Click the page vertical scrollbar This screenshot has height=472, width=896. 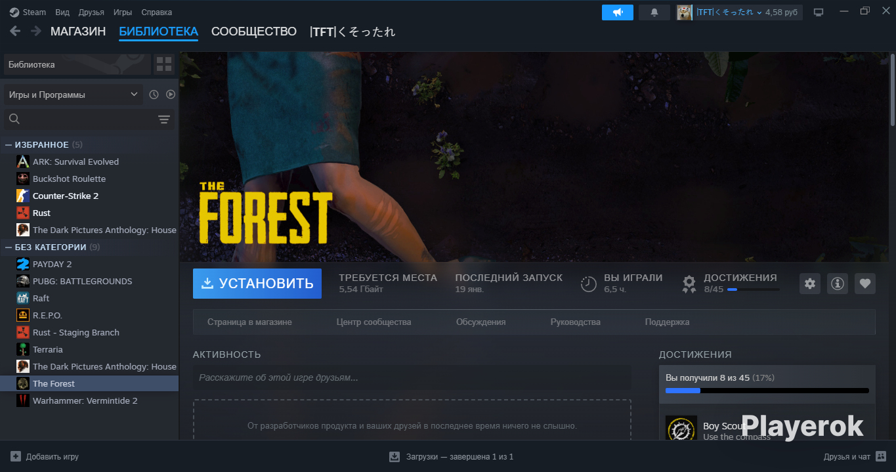pos(892,90)
